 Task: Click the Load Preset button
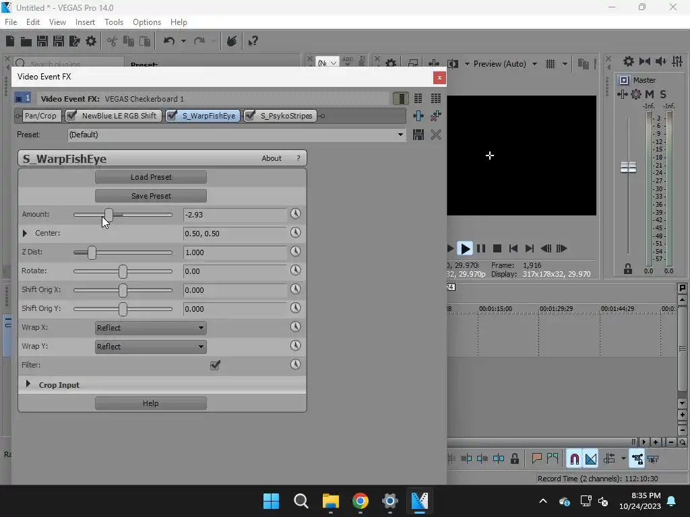click(151, 177)
